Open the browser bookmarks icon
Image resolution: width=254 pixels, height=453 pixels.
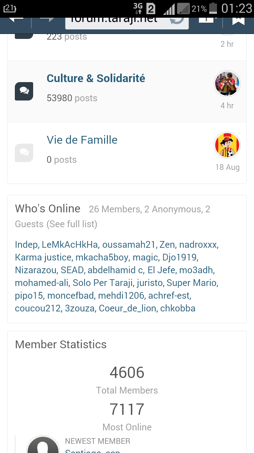tap(238, 20)
